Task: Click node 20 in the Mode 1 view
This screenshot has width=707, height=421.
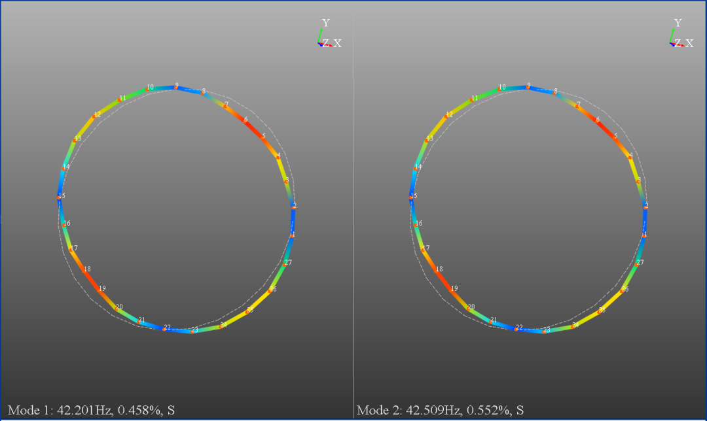Action: click(117, 309)
